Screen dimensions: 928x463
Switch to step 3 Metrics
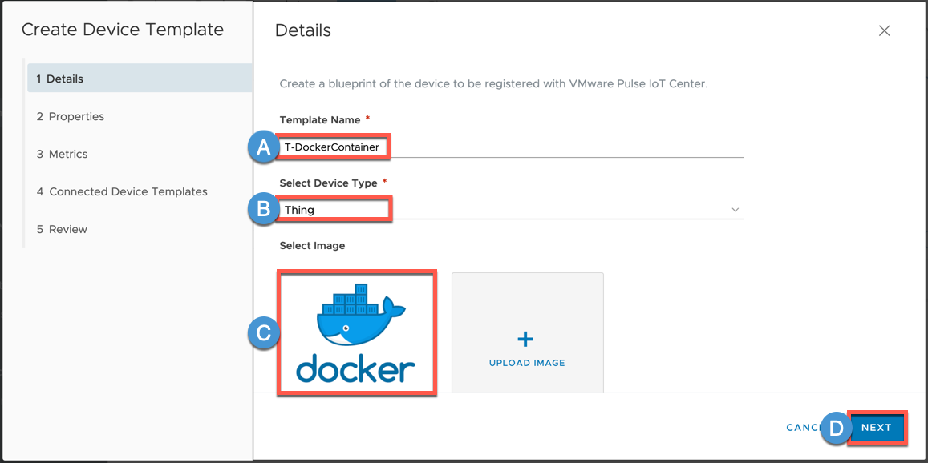(x=63, y=154)
